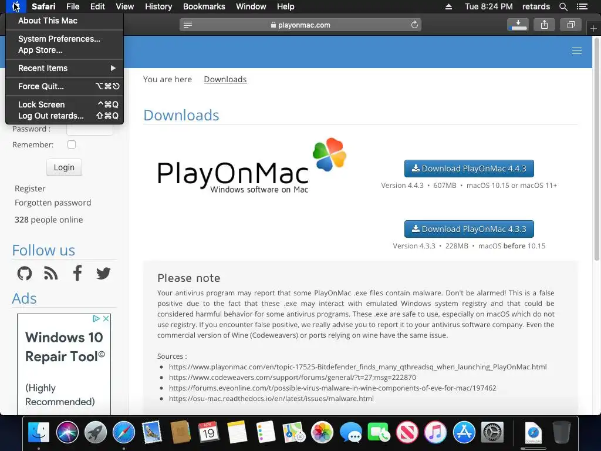Screen dimensions: 601x451
Task: Open the Facebook icon under Follow us
Action: pos(77,273)
